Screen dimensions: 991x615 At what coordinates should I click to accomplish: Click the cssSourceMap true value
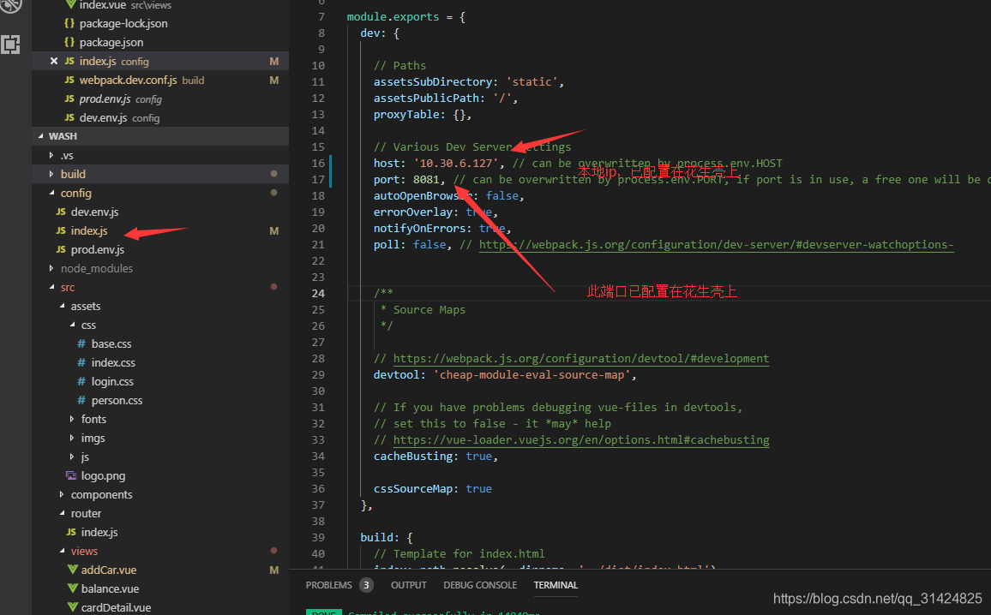point(478,489)
